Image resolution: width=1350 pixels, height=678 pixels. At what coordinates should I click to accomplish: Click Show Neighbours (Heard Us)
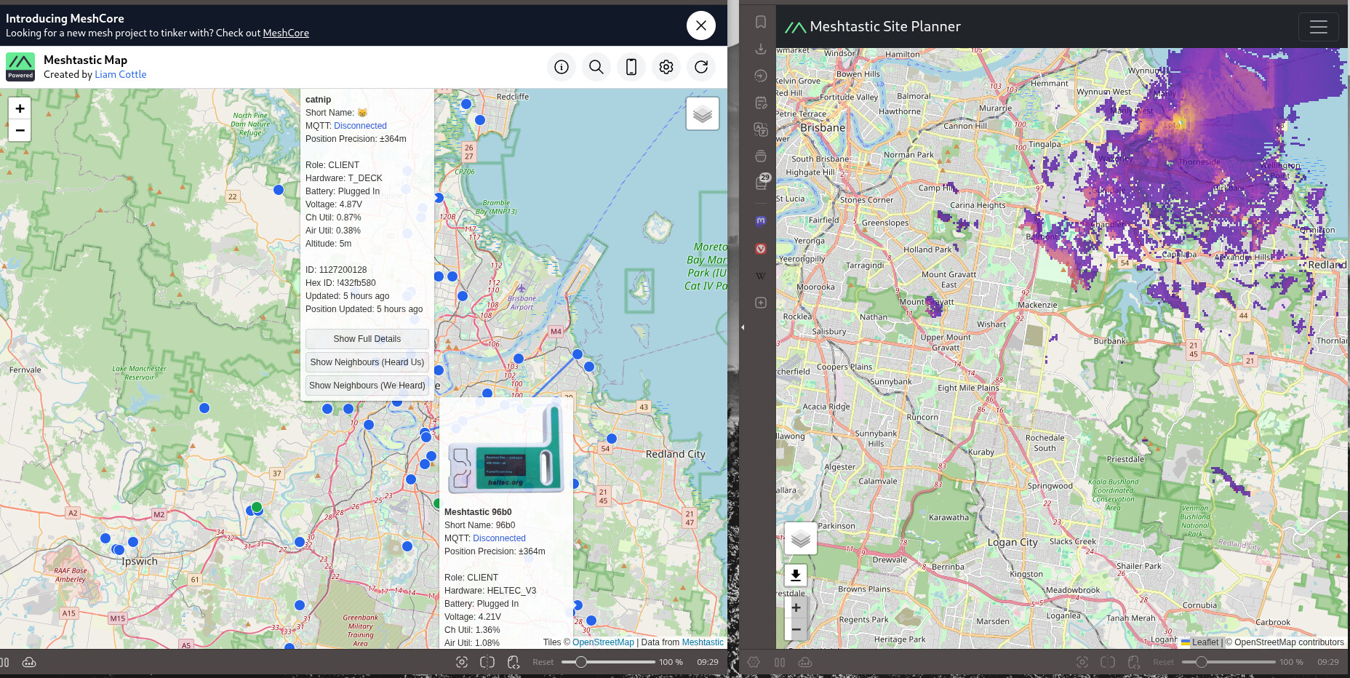[367, 362]
